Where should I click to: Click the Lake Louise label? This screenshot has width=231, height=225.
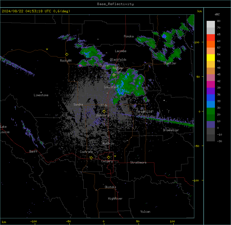[5, 129]
